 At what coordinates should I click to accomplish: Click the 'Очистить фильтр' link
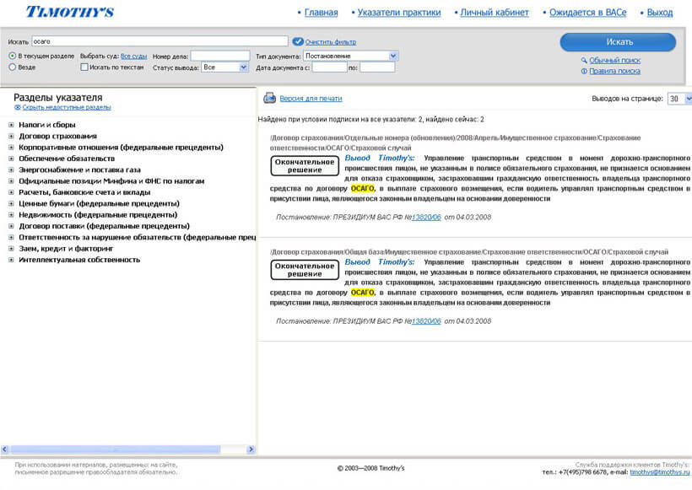[331, 42]
